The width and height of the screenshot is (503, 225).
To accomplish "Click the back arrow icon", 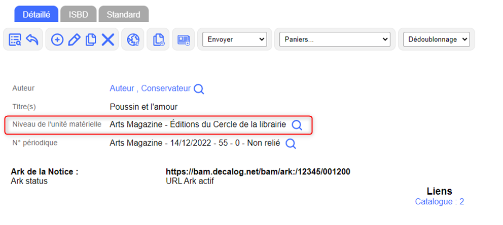I will click(x=32, y=39).
